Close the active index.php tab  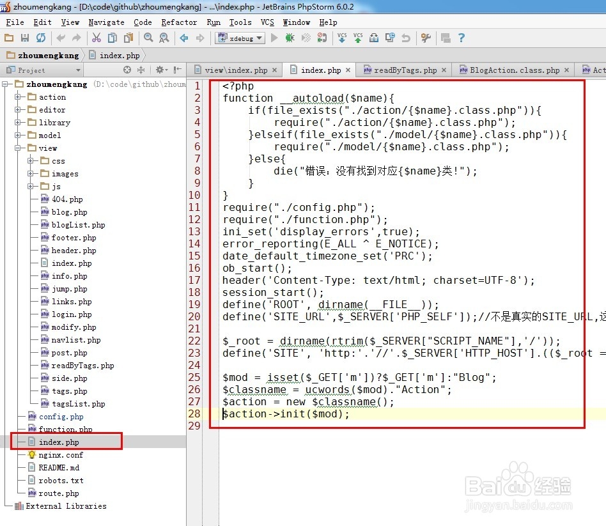click(348, 70)
